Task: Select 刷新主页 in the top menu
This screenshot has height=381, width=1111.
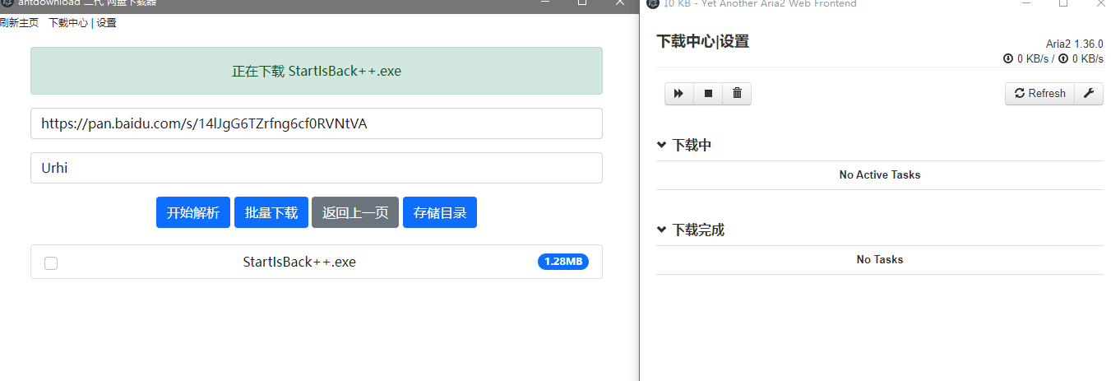Action: click(19, 23)
